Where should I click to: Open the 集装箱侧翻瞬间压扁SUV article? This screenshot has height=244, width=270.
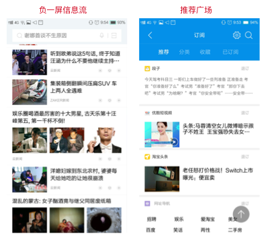point(66,92)
